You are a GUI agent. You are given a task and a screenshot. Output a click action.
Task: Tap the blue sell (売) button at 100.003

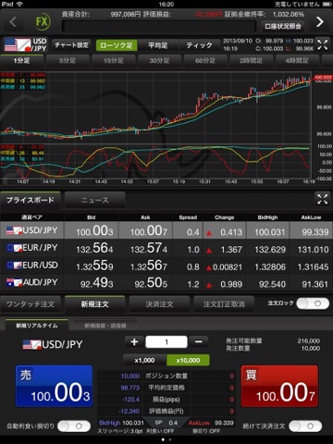(54, 386)
